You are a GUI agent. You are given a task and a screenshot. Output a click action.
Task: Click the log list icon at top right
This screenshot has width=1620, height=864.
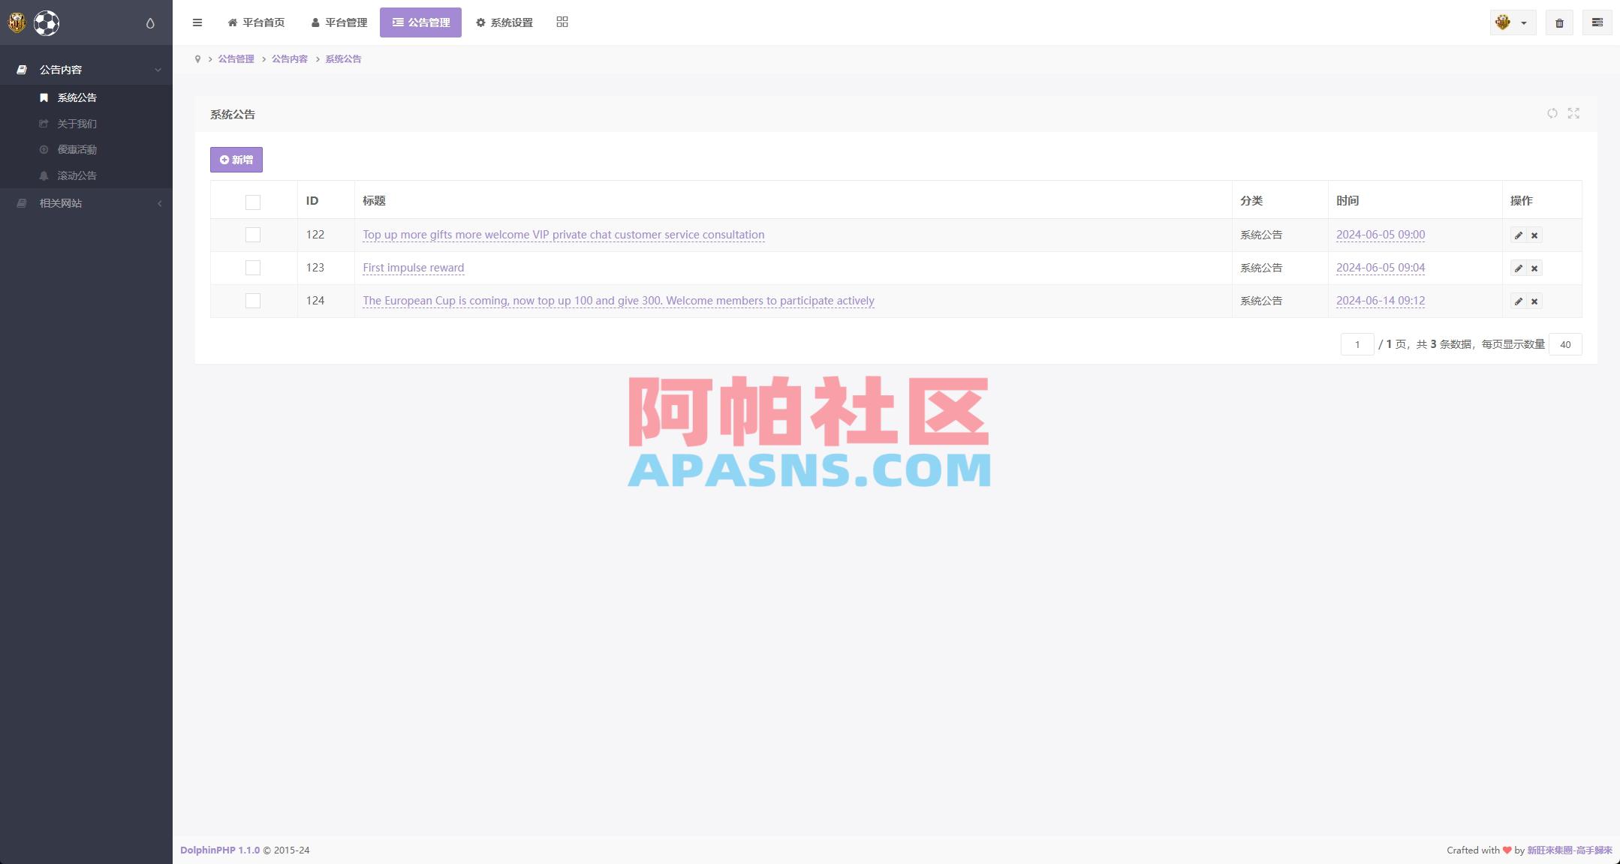point(1597,22)
